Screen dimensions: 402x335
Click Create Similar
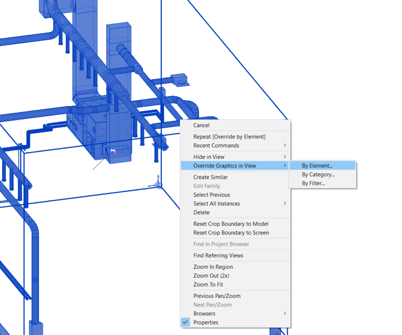(x=211, y=177)
